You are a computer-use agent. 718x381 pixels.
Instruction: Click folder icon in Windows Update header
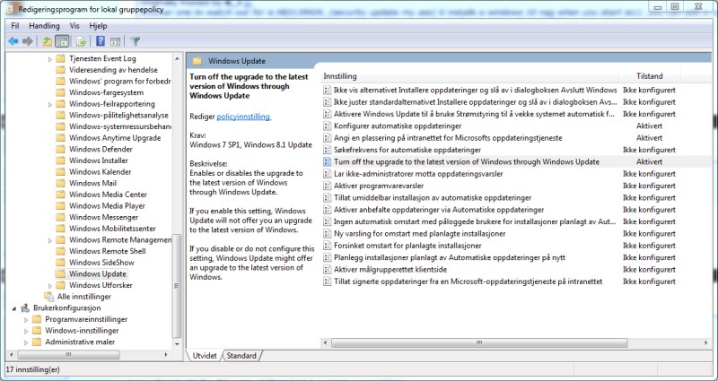coord(197,61)
